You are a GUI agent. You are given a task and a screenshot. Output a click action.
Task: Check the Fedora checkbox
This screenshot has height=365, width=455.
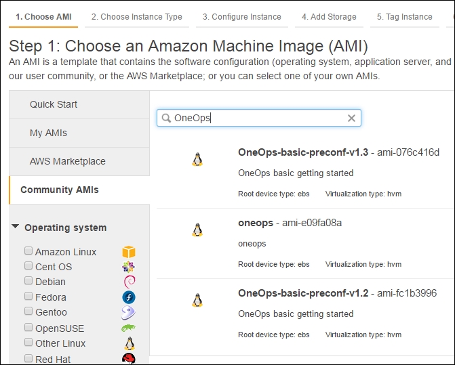coord(28,296)
